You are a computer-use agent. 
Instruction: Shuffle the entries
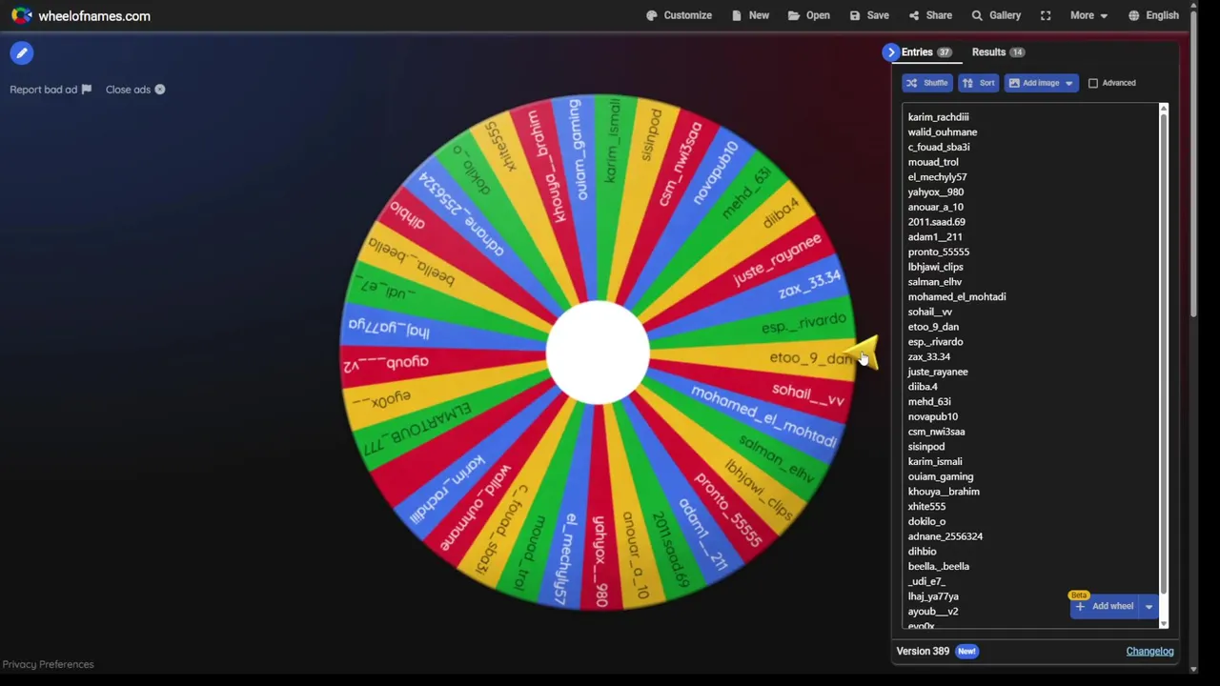(926, 83)
